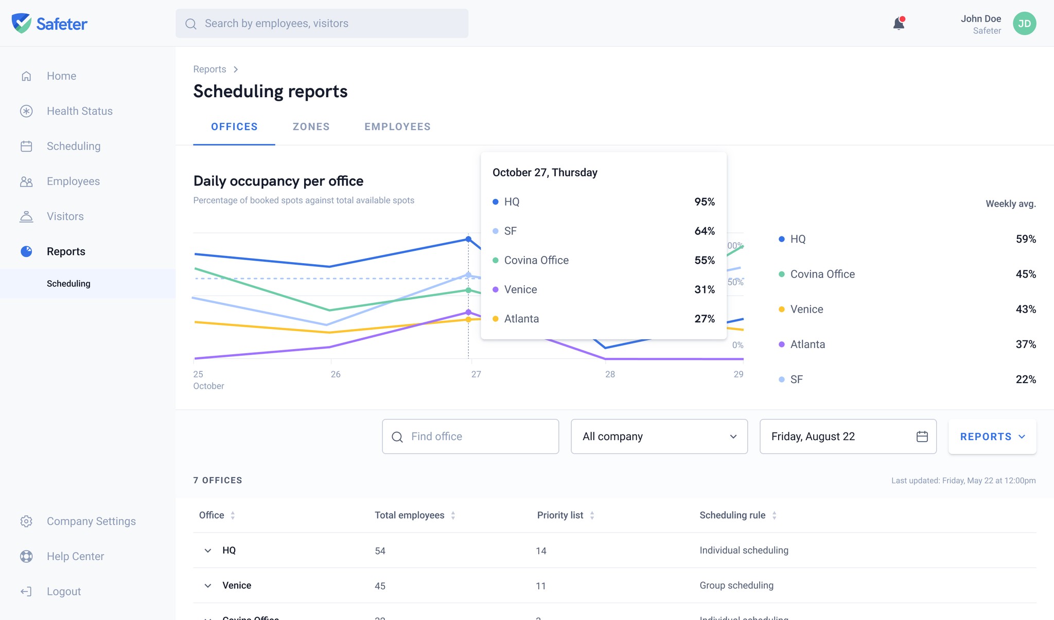Viewport: 1054px width, 620px height.
Task: Open the Reports dropdown button
Action: [992, 436]
